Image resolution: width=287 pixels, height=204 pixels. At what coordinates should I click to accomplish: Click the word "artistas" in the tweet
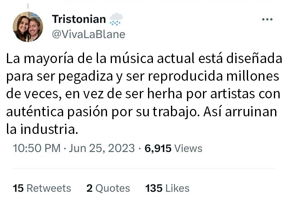236,95
